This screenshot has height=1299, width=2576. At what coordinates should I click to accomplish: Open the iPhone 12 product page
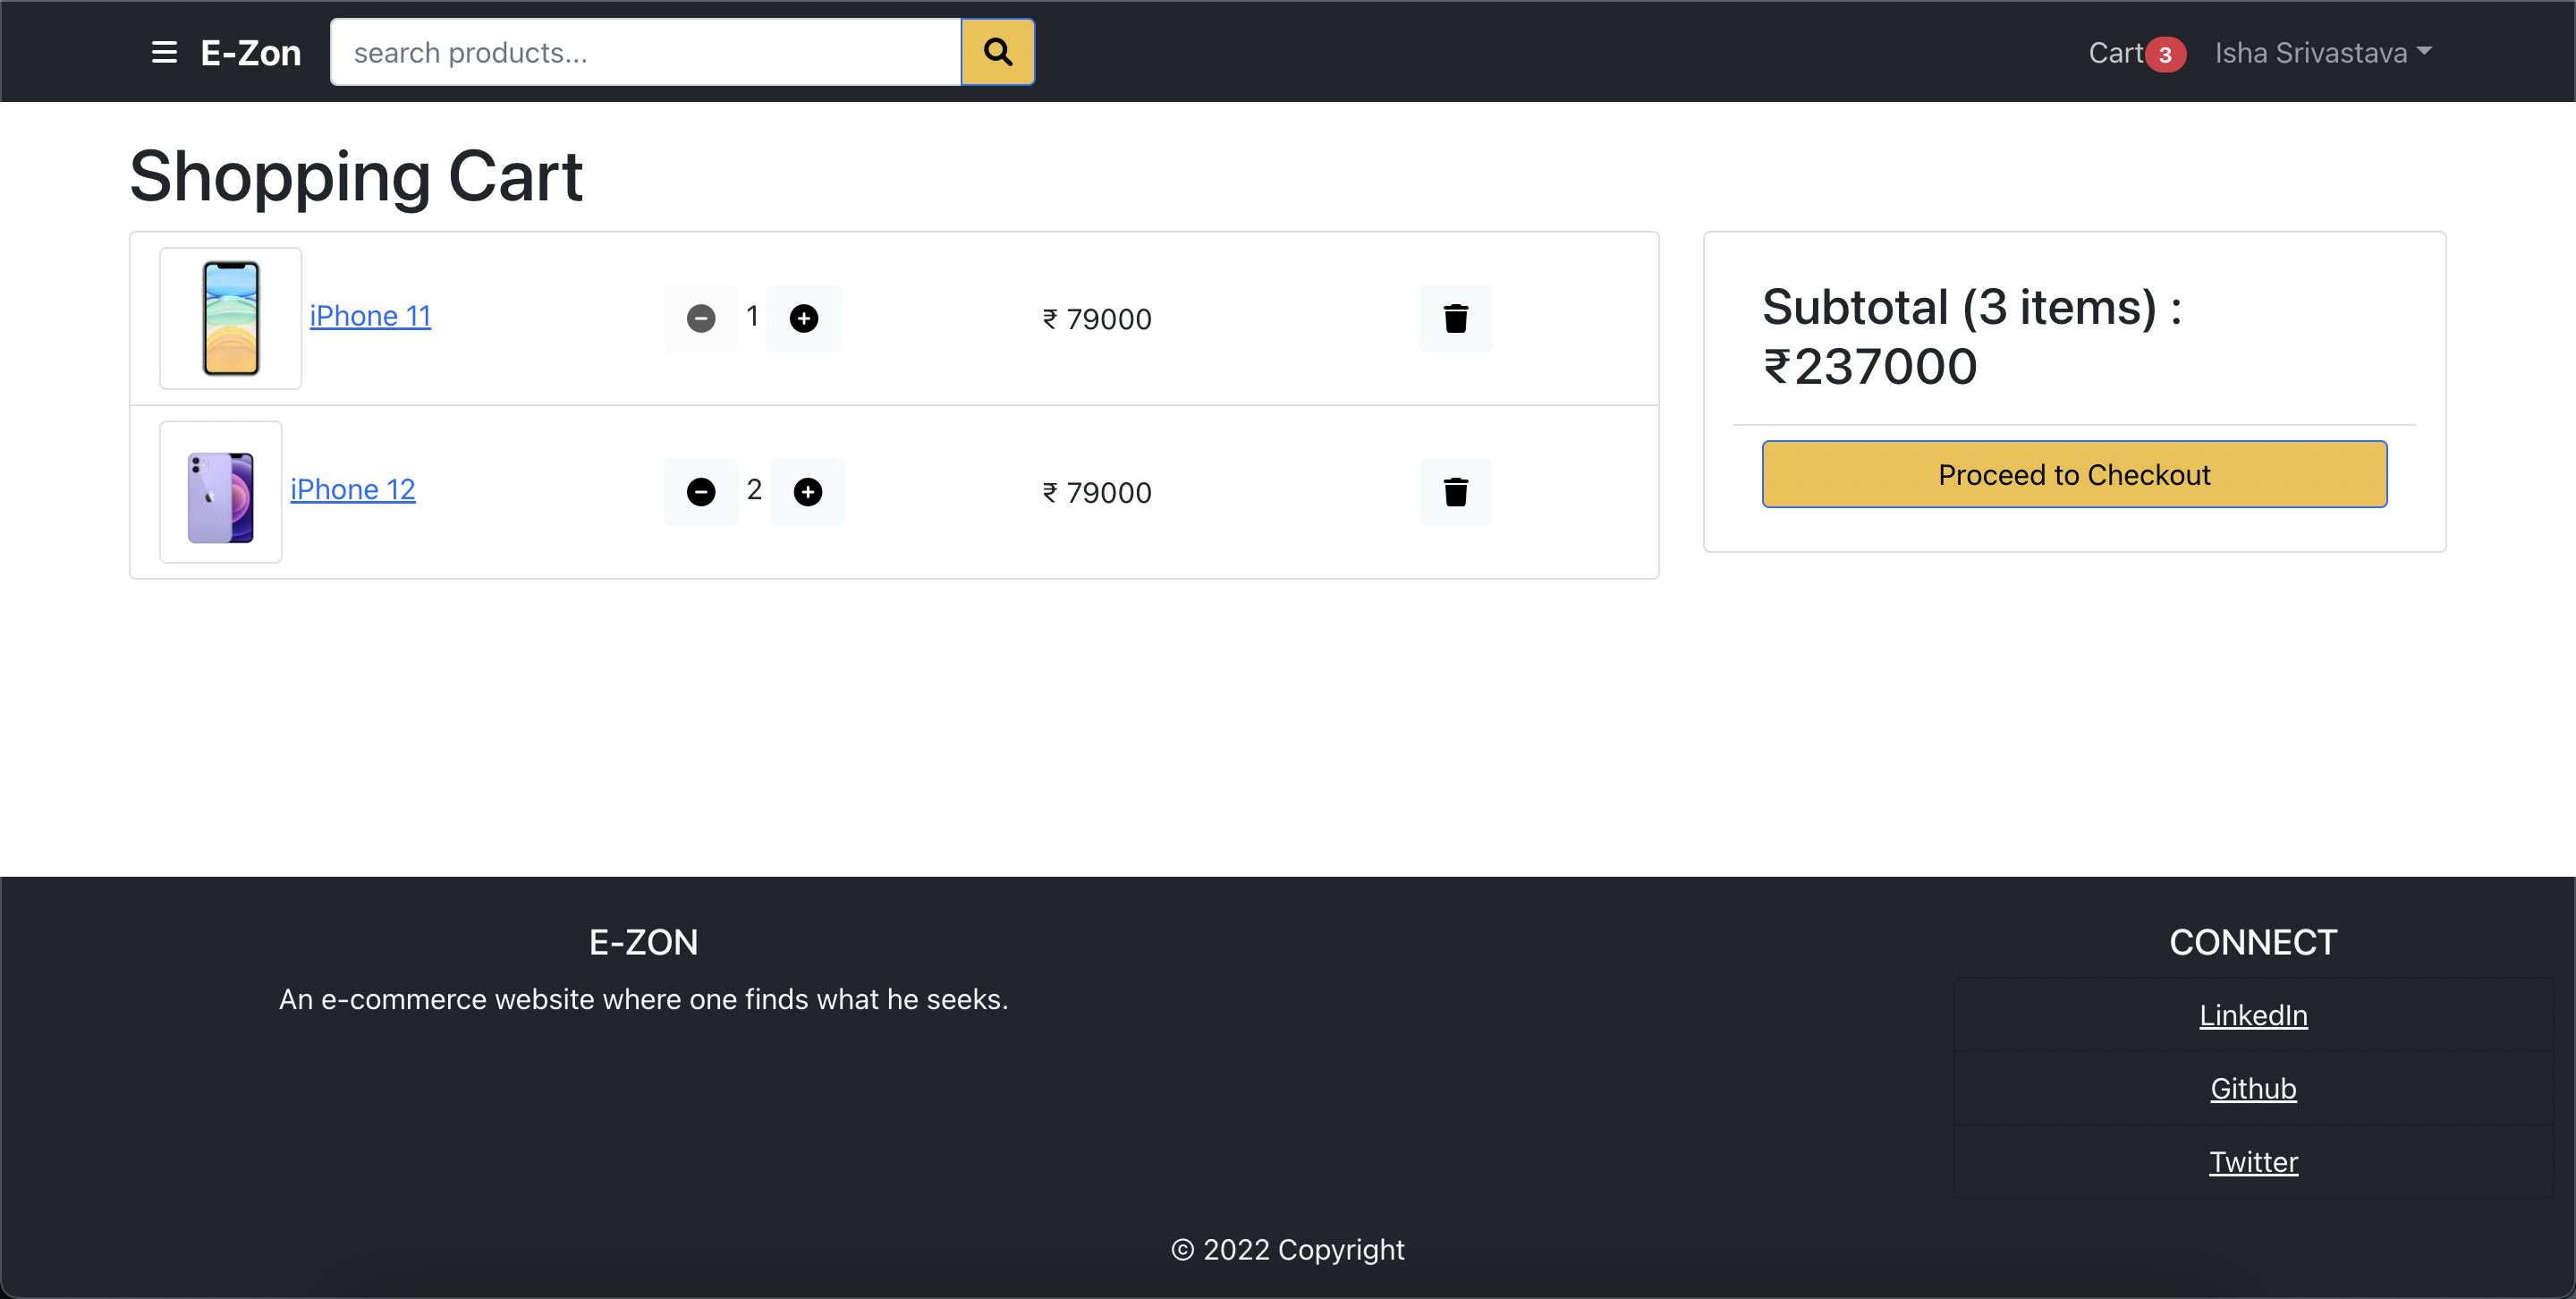352,489
